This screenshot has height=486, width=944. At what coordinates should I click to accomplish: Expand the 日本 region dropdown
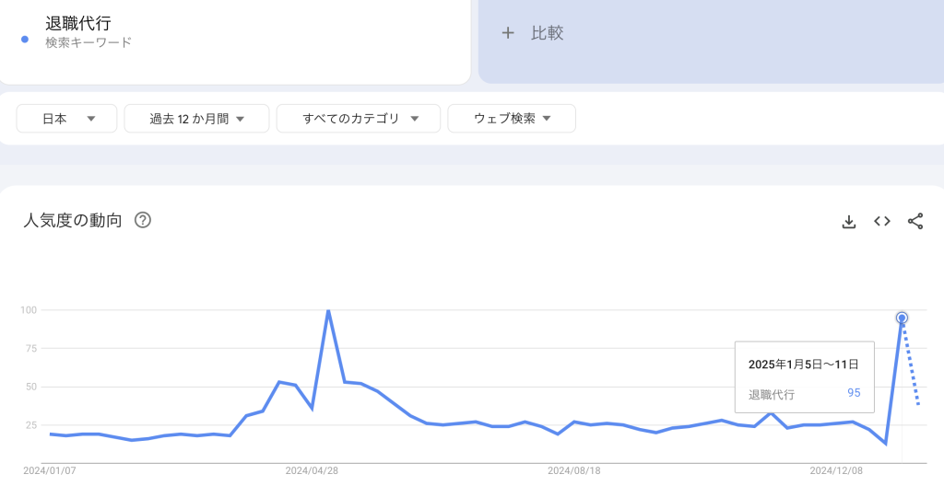[x=66, y=119]
